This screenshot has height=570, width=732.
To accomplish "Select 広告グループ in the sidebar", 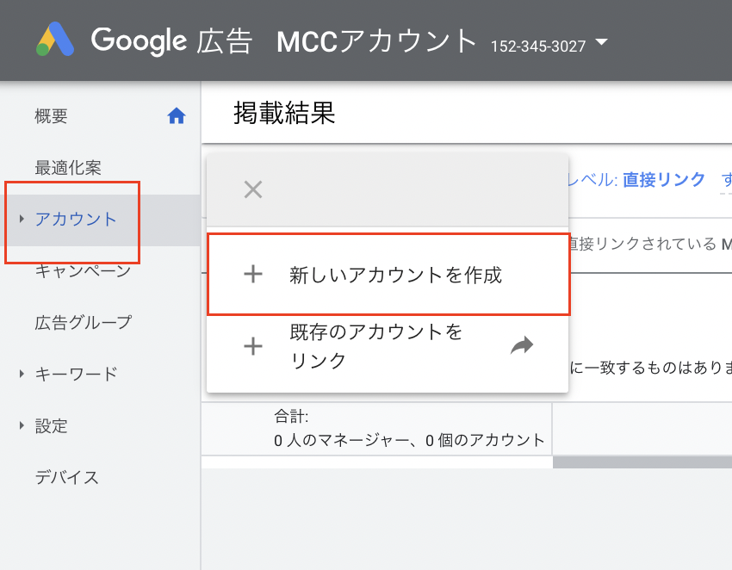I will (x=84, y=322).
